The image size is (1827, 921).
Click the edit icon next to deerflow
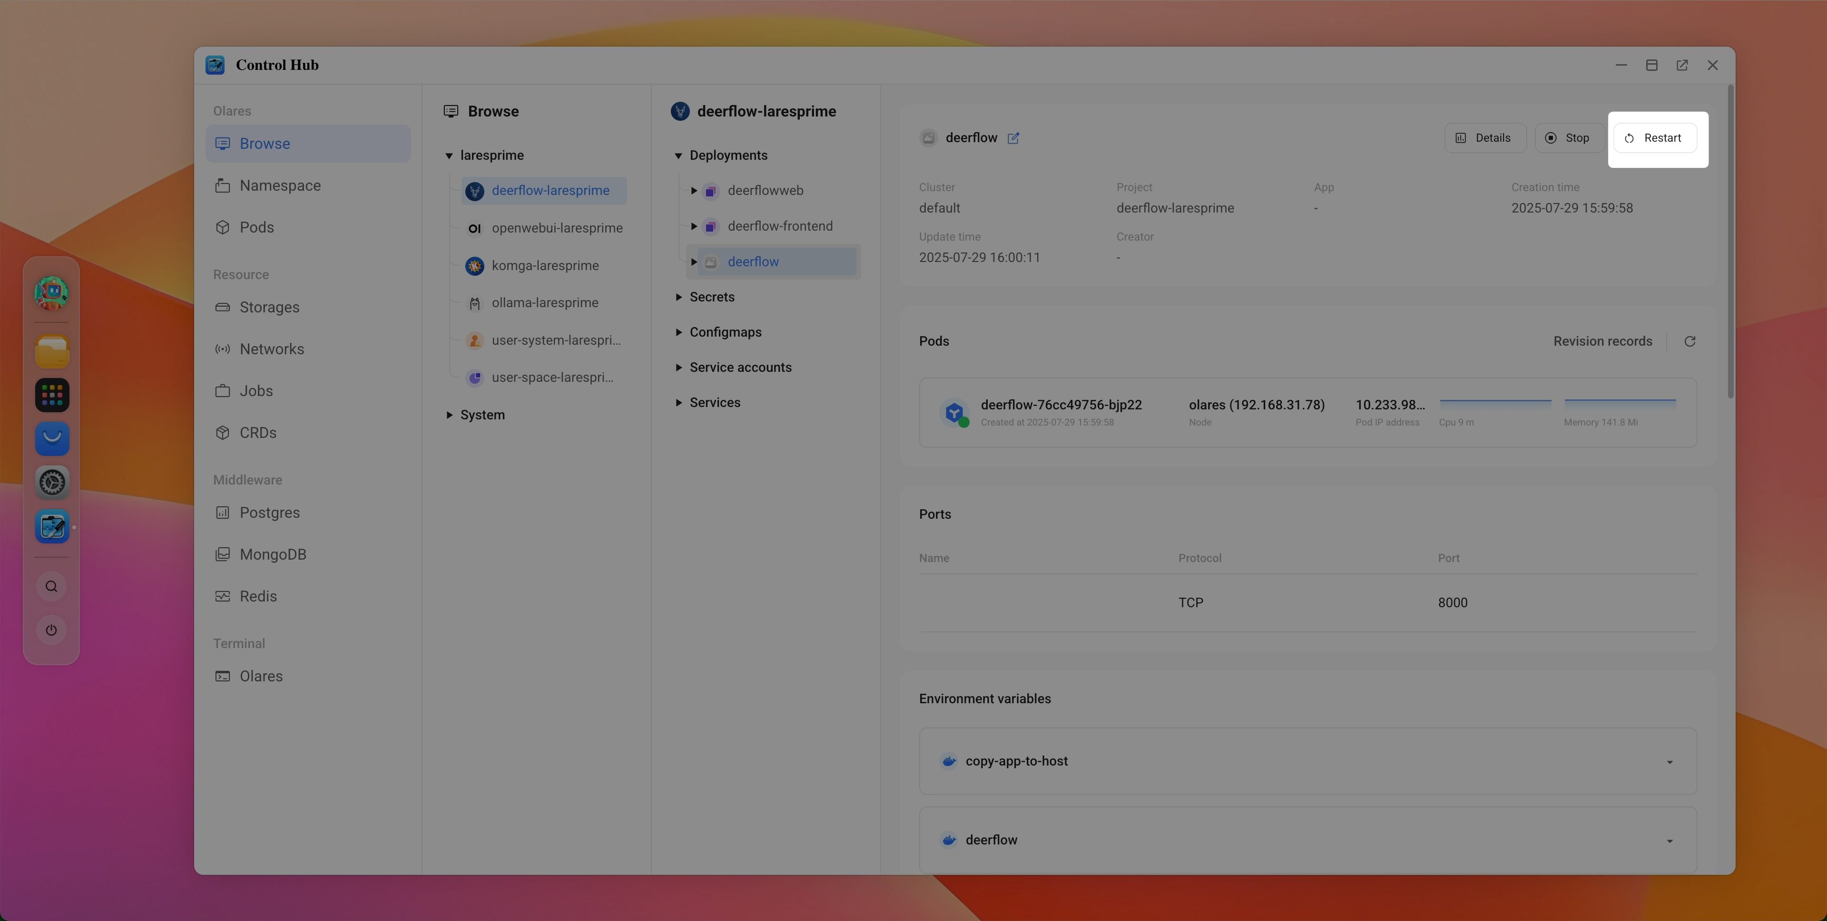[x=1013, y=138]
